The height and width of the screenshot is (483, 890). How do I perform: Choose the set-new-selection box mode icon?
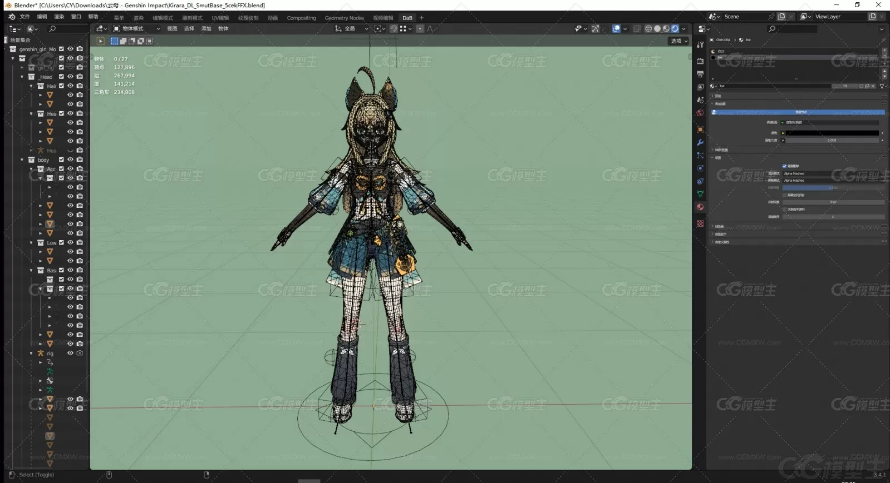[x=115, y=41]
